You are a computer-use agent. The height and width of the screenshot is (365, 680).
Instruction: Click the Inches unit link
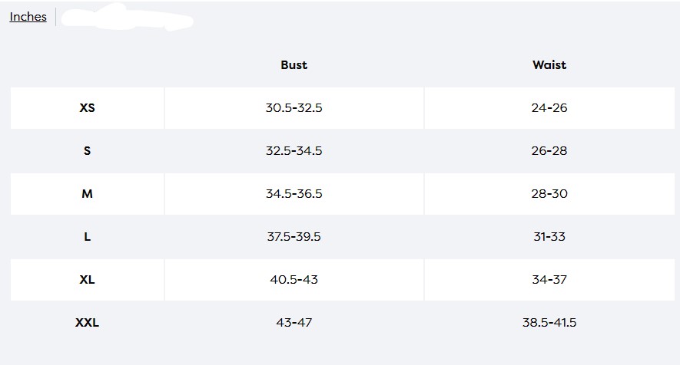[x=28, y=17]
